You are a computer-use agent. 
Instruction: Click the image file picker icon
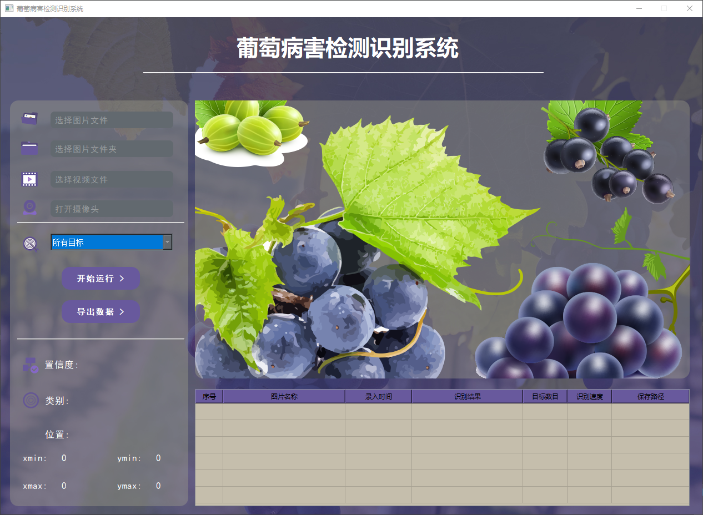click(29, 118)
